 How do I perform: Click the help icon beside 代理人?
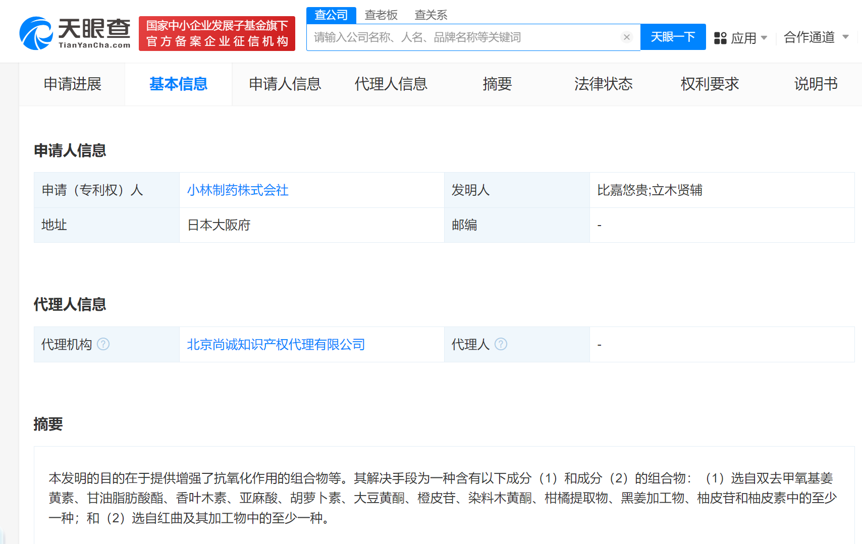(x=501, y=344)
